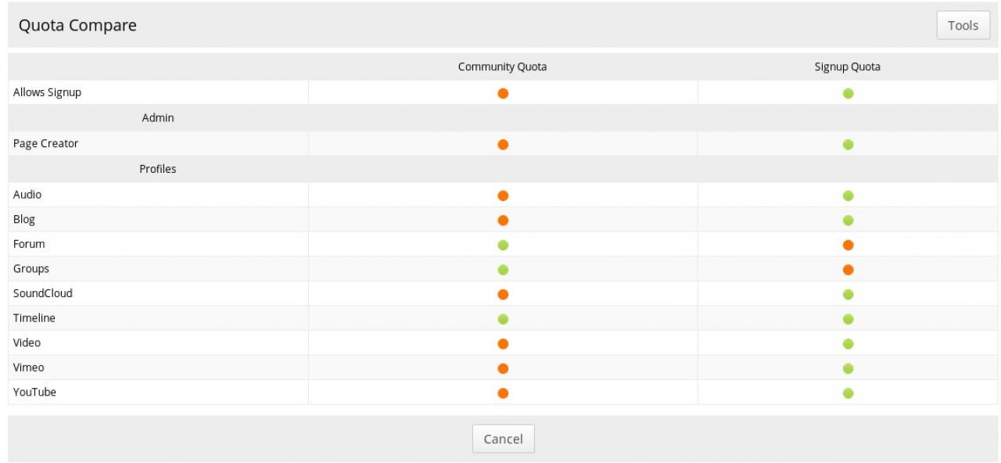This screenshot has height=463, width=1001.
Task: Click Community Quota orange dot for Page Creator
Action: 503,144
